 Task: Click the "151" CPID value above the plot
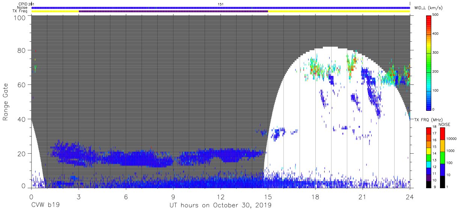point(221,4)
